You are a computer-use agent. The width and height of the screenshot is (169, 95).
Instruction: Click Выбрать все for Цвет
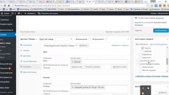(x=77, y=67)
